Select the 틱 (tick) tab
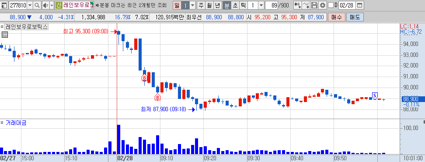The width and height of the screenshot is (425, 162). coord(244,5)
